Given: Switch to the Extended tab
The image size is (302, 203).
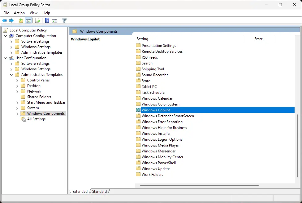Looking at the screenshot, I should click(x=80, y=192).
